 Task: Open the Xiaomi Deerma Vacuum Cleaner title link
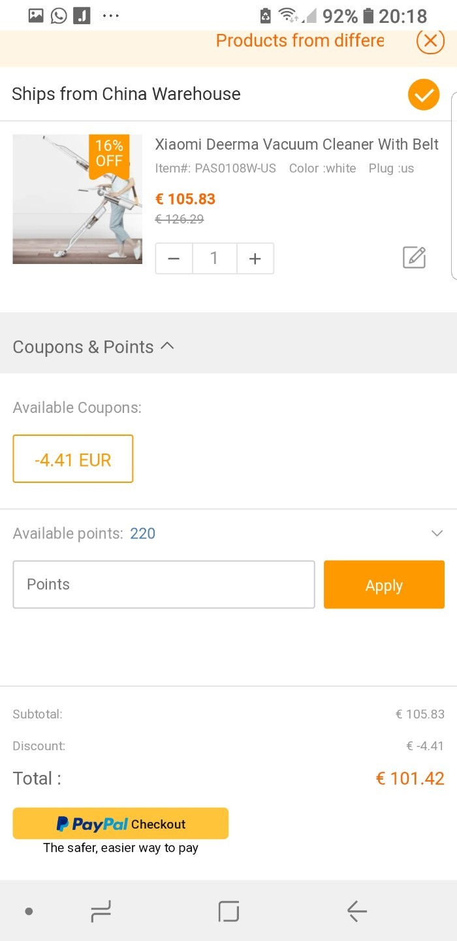click(x=296, y=144)
